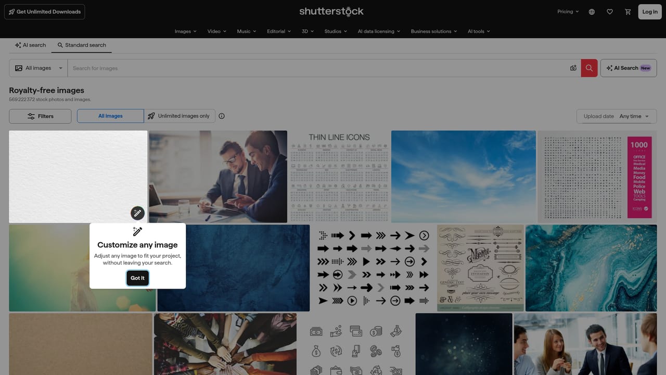This screenshot has width=666, height=375.
Task: Open the 3D menu
Action: coord(308,31)
